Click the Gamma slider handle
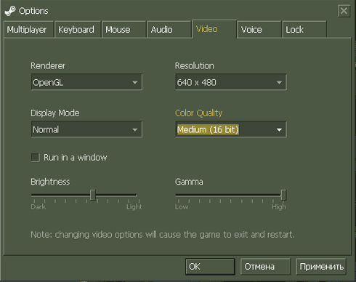The height and width of the screenshot is (282, 356). pyautogui.click(x=283, y=195)
